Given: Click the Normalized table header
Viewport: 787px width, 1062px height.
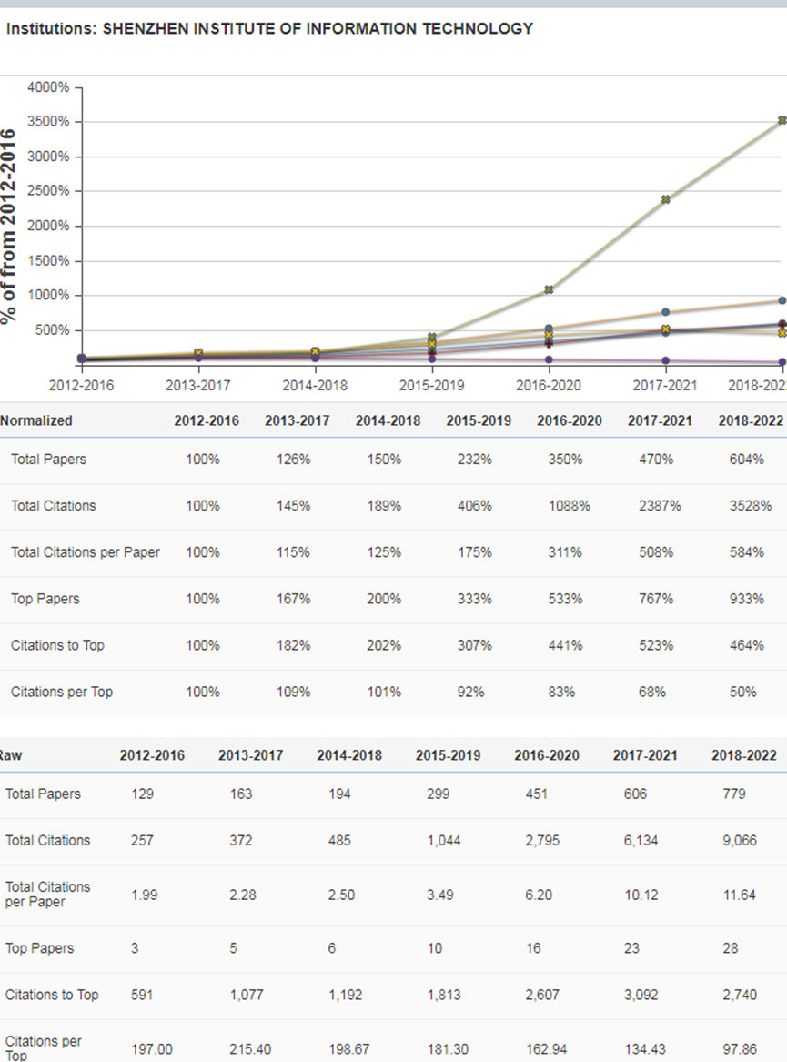Looking at the screenshot, I should [36, 421].
